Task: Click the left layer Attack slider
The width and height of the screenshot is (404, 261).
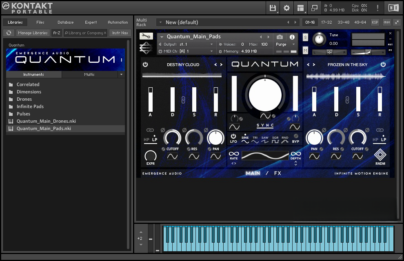Action: pyautogui.click(x=151, y=100)
